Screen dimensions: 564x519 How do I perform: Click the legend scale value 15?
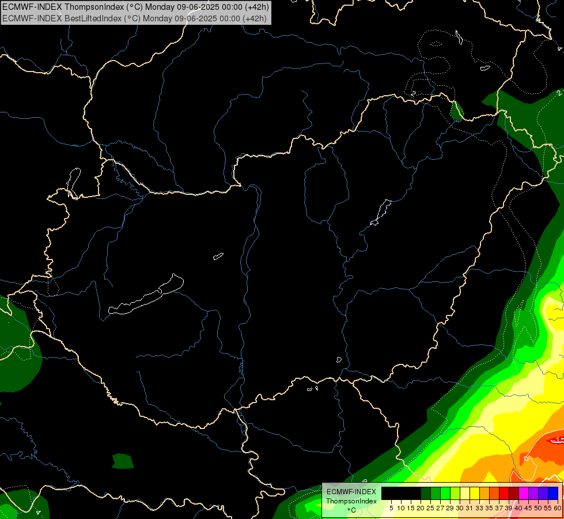(411, 508)
